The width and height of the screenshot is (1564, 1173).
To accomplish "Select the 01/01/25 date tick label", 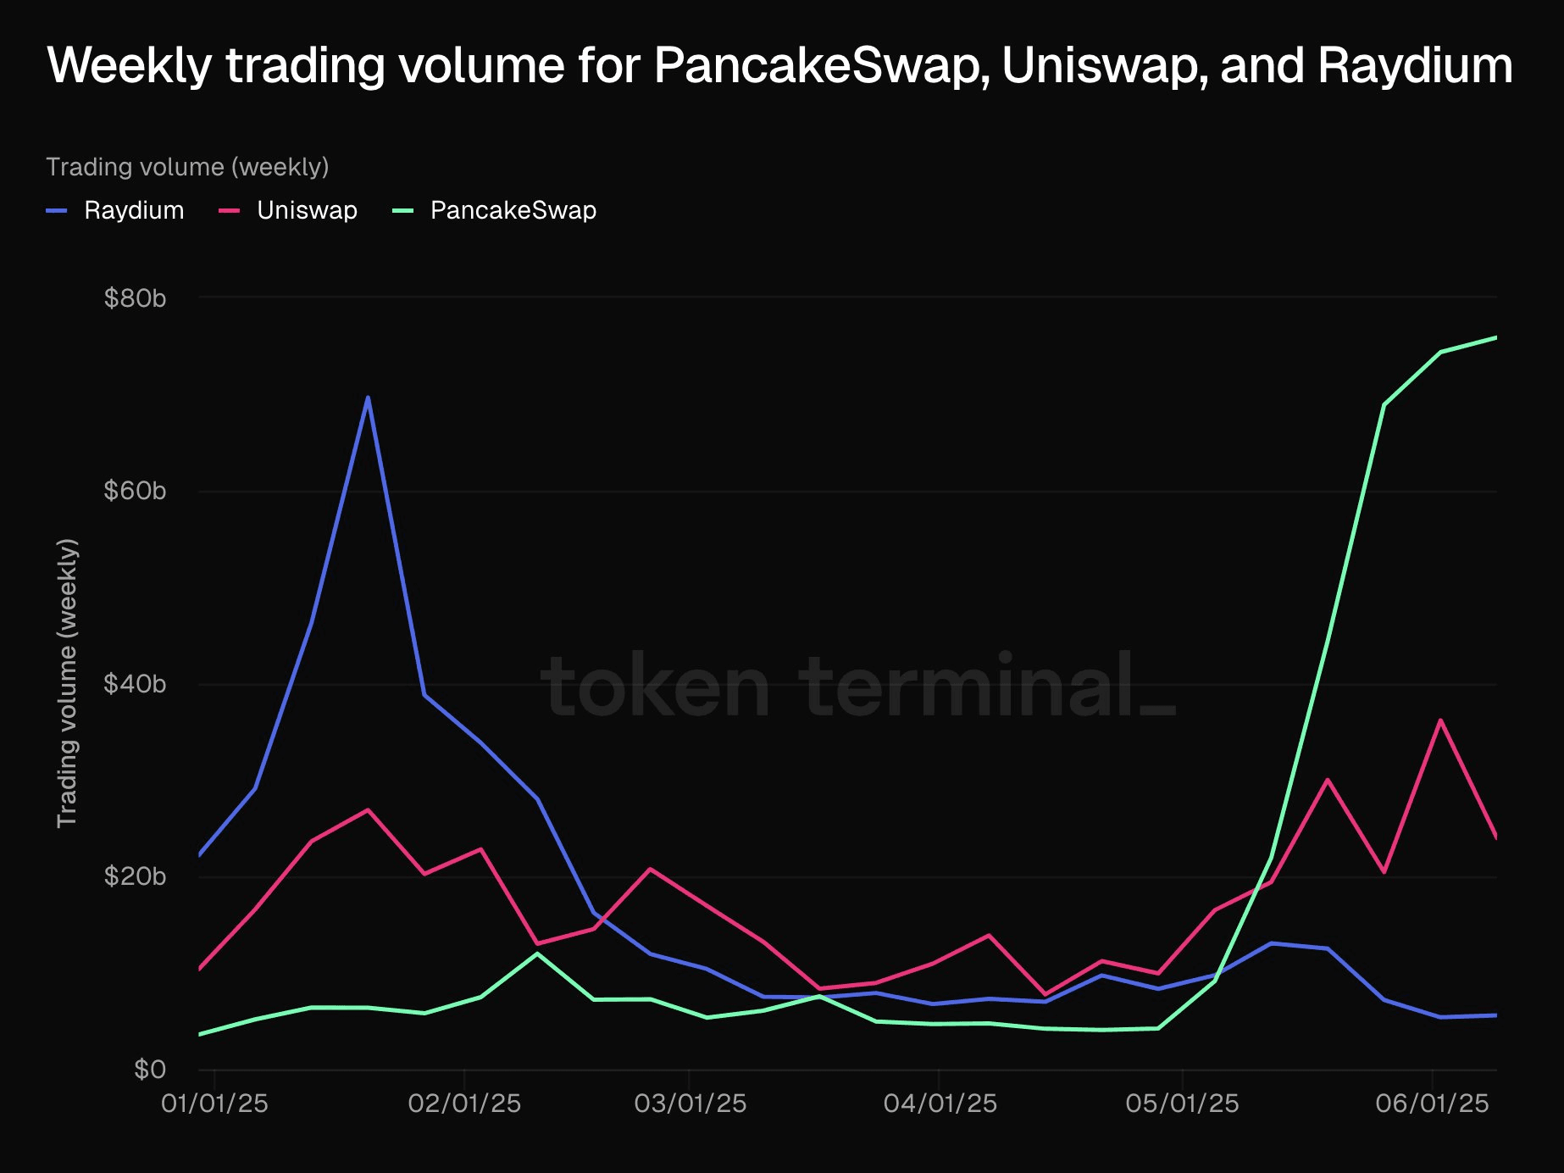I will 214,1104.
